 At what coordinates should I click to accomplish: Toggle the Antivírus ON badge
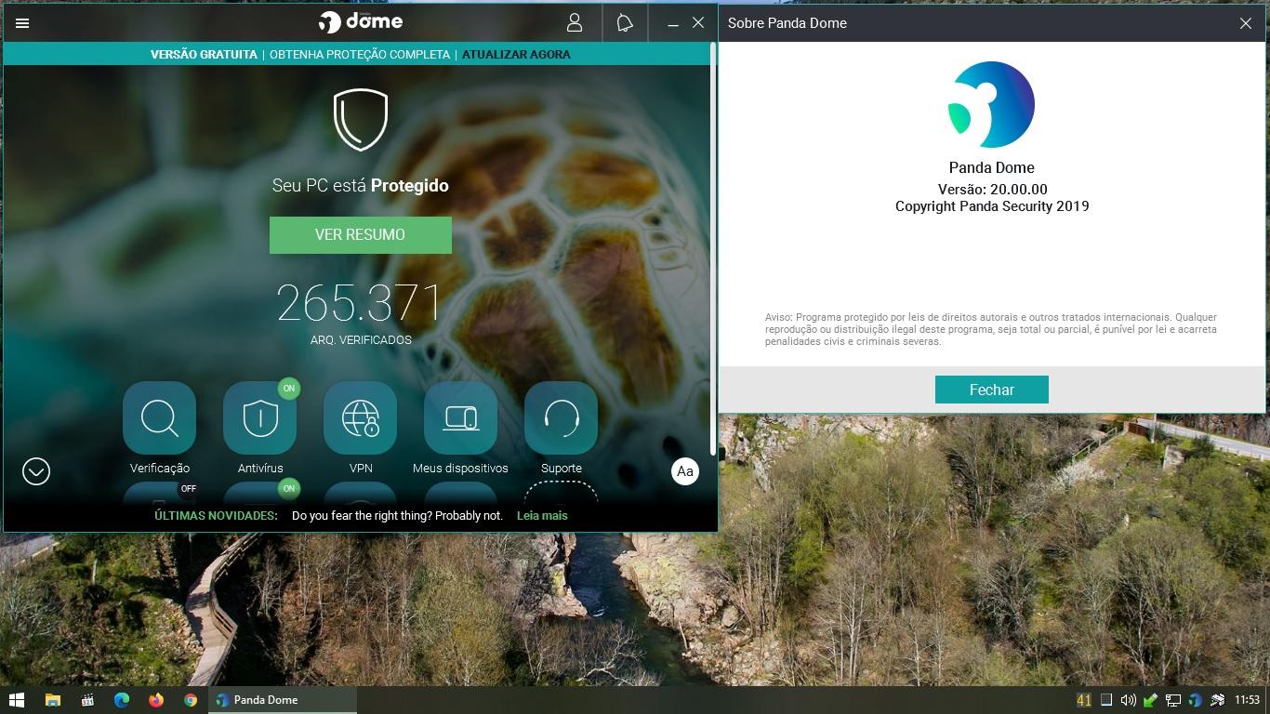(289, 388)
